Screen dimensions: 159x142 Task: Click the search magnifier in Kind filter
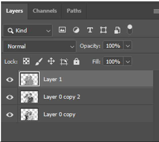tap(10, 31)
